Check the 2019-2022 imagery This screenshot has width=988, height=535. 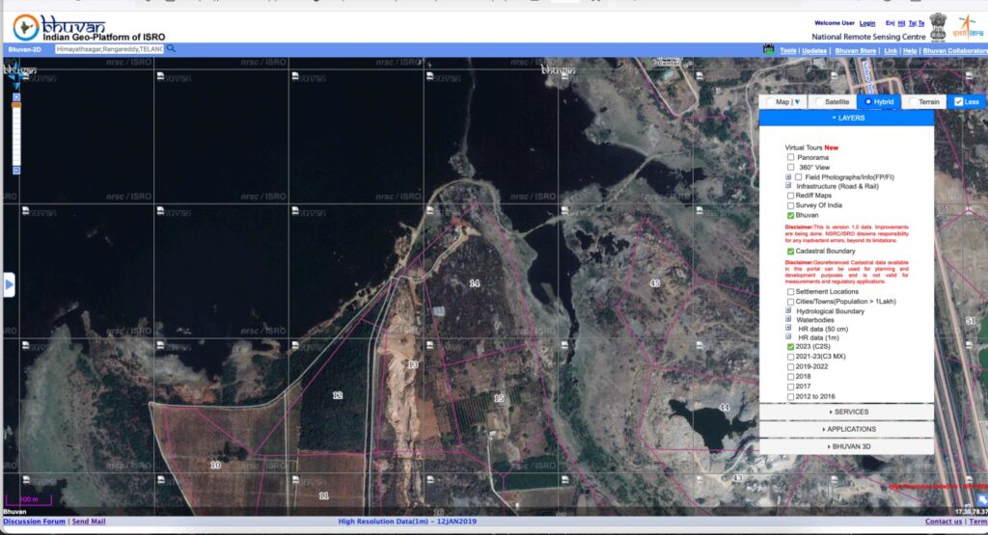790,366
